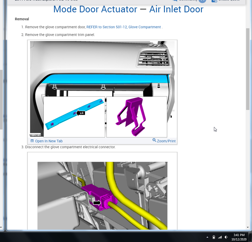
Task: Click the illustration number N0129818 label
Action: 35,135
